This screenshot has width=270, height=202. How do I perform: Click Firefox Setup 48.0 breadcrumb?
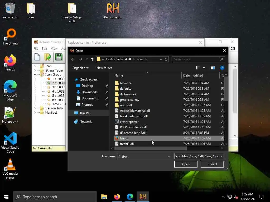[x=118, y=59]
